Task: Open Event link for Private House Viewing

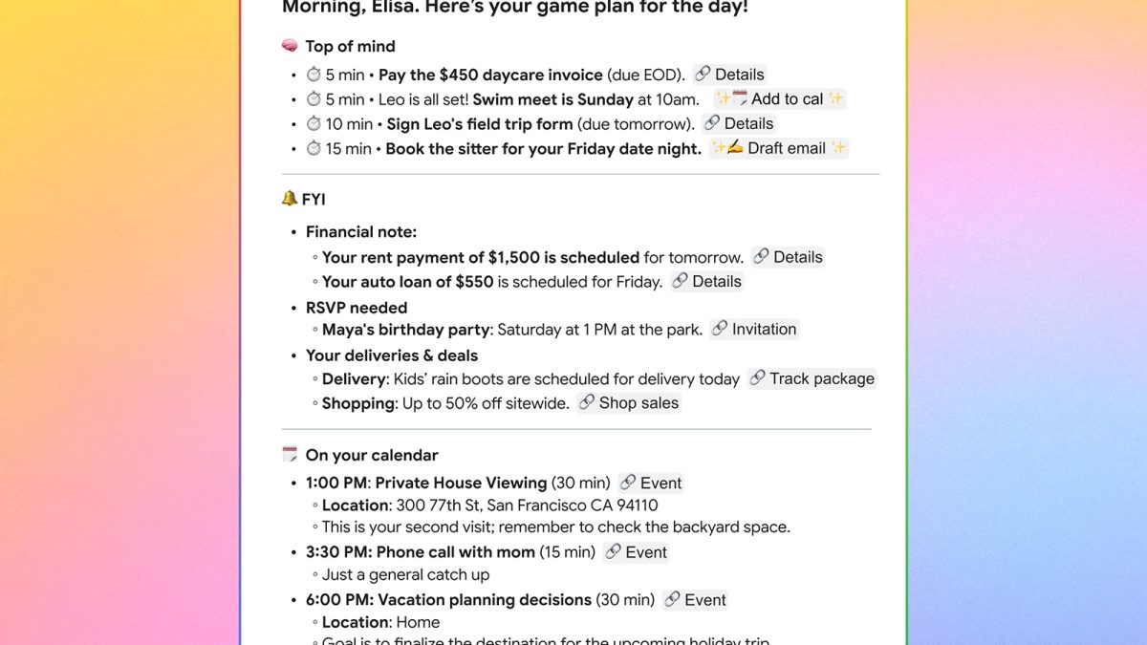Action: [651, 484]
